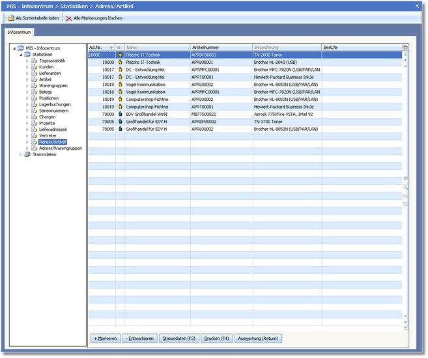Click the magnifier search icon beside the grid
428x358 pixels.
[405, 187]
